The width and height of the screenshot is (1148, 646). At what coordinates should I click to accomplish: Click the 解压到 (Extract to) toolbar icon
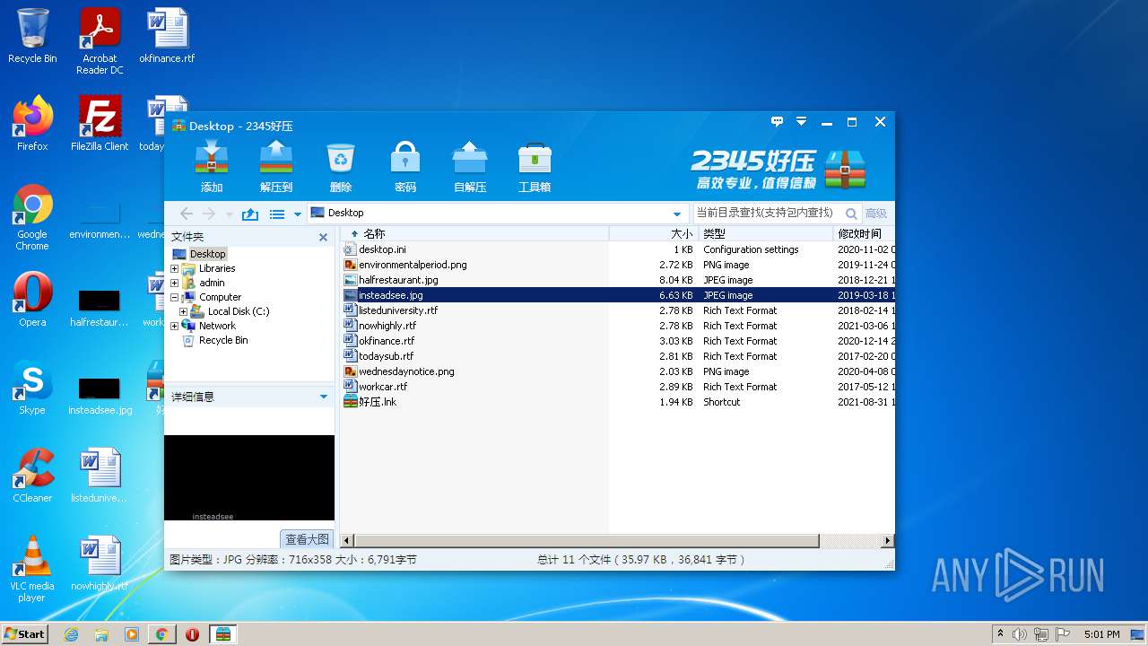(x=276, y=167)
